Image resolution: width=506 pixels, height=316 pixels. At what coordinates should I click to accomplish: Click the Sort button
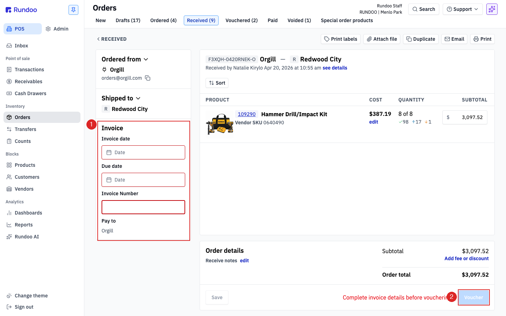[217, 83]
